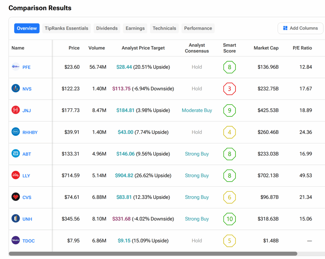The height and width of the screenshot is (259, 325).
Task: Select the Overview tab
Action: click(x=27, y=28)
